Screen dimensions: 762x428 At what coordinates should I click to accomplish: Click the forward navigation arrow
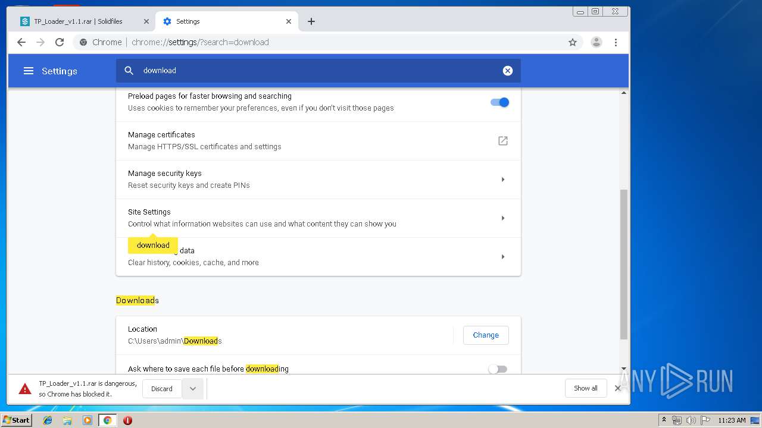pos(40,42)
